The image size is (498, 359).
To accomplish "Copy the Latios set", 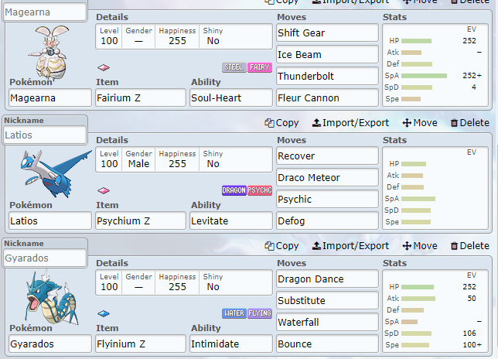I will tap(281, 122).
